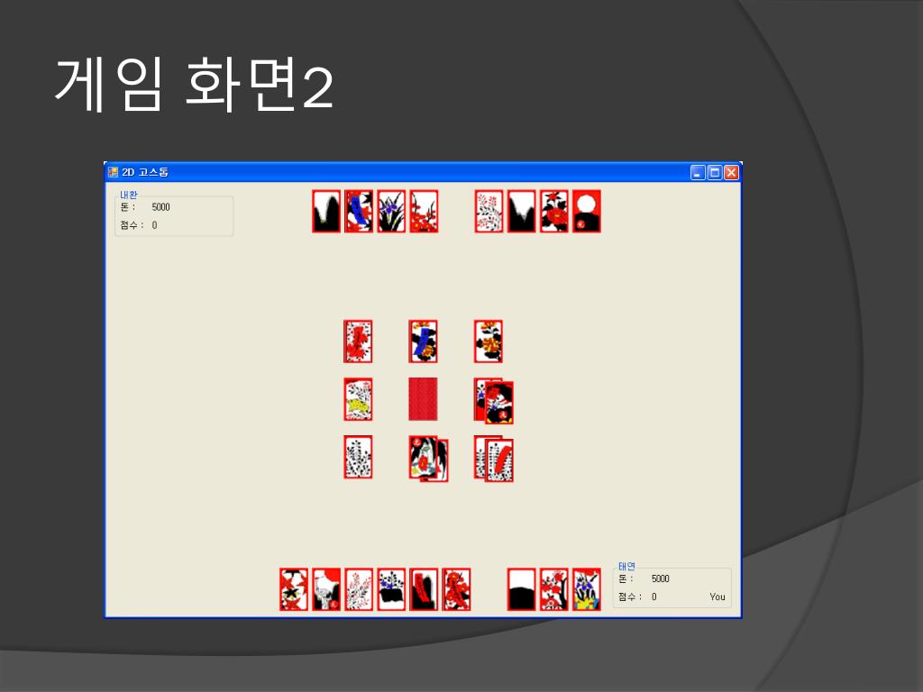Maximize the 2D 고스톱 window

pyautogui.click(x=715, y=172)
